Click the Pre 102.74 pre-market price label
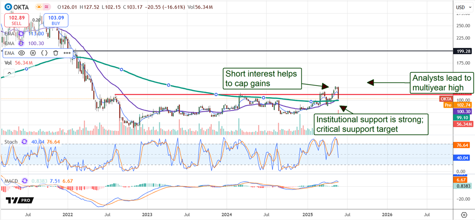The height and width of the screenshot is (220, 475). coord(458,105)
